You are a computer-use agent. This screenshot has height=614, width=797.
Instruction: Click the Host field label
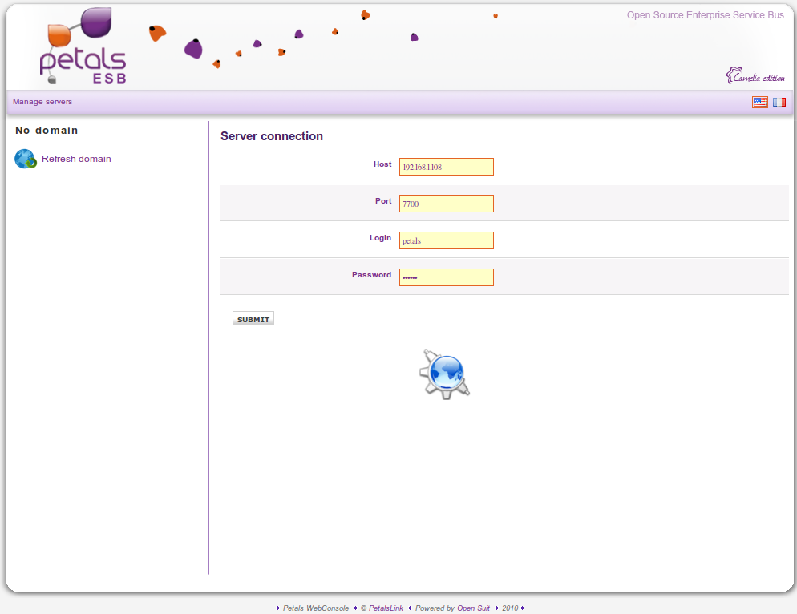382,164
